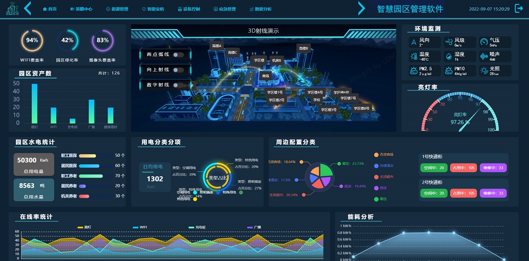This screenshot has width=529, height=261.
Task: Click the smart campus logo icon
Action: click(x=12, y=9)
